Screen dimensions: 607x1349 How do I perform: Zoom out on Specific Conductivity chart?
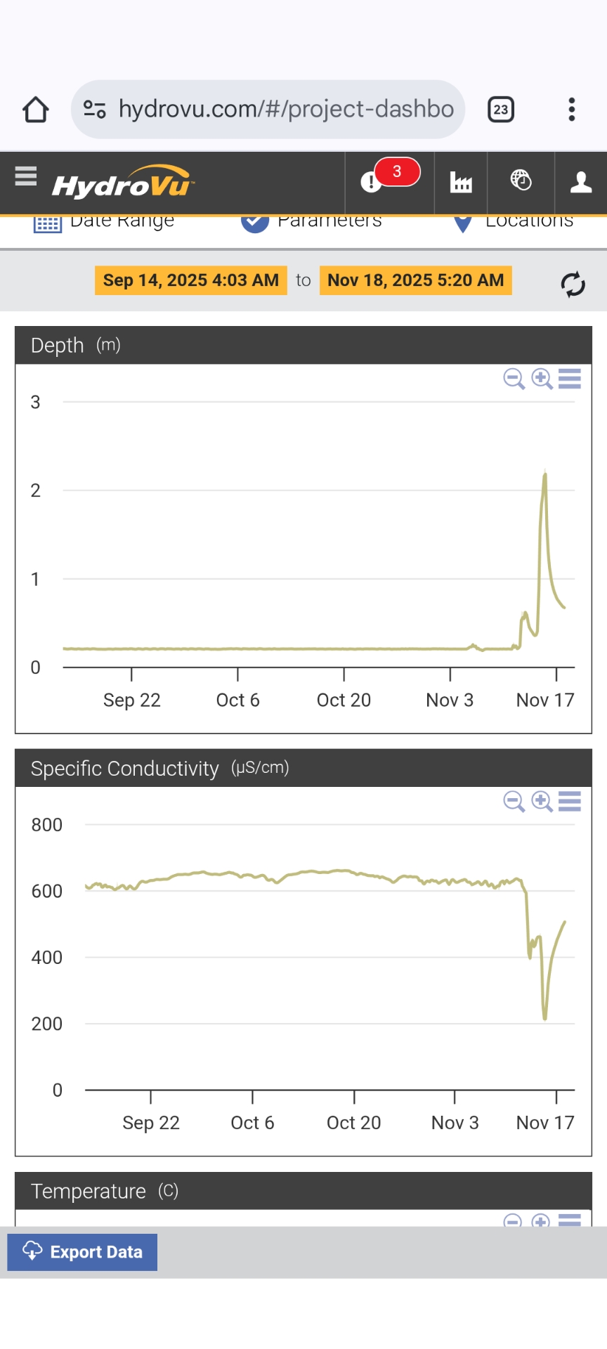point(514,801)
